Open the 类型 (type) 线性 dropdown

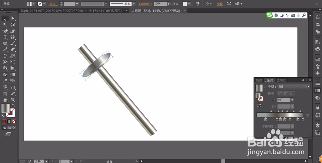(294, 87)
